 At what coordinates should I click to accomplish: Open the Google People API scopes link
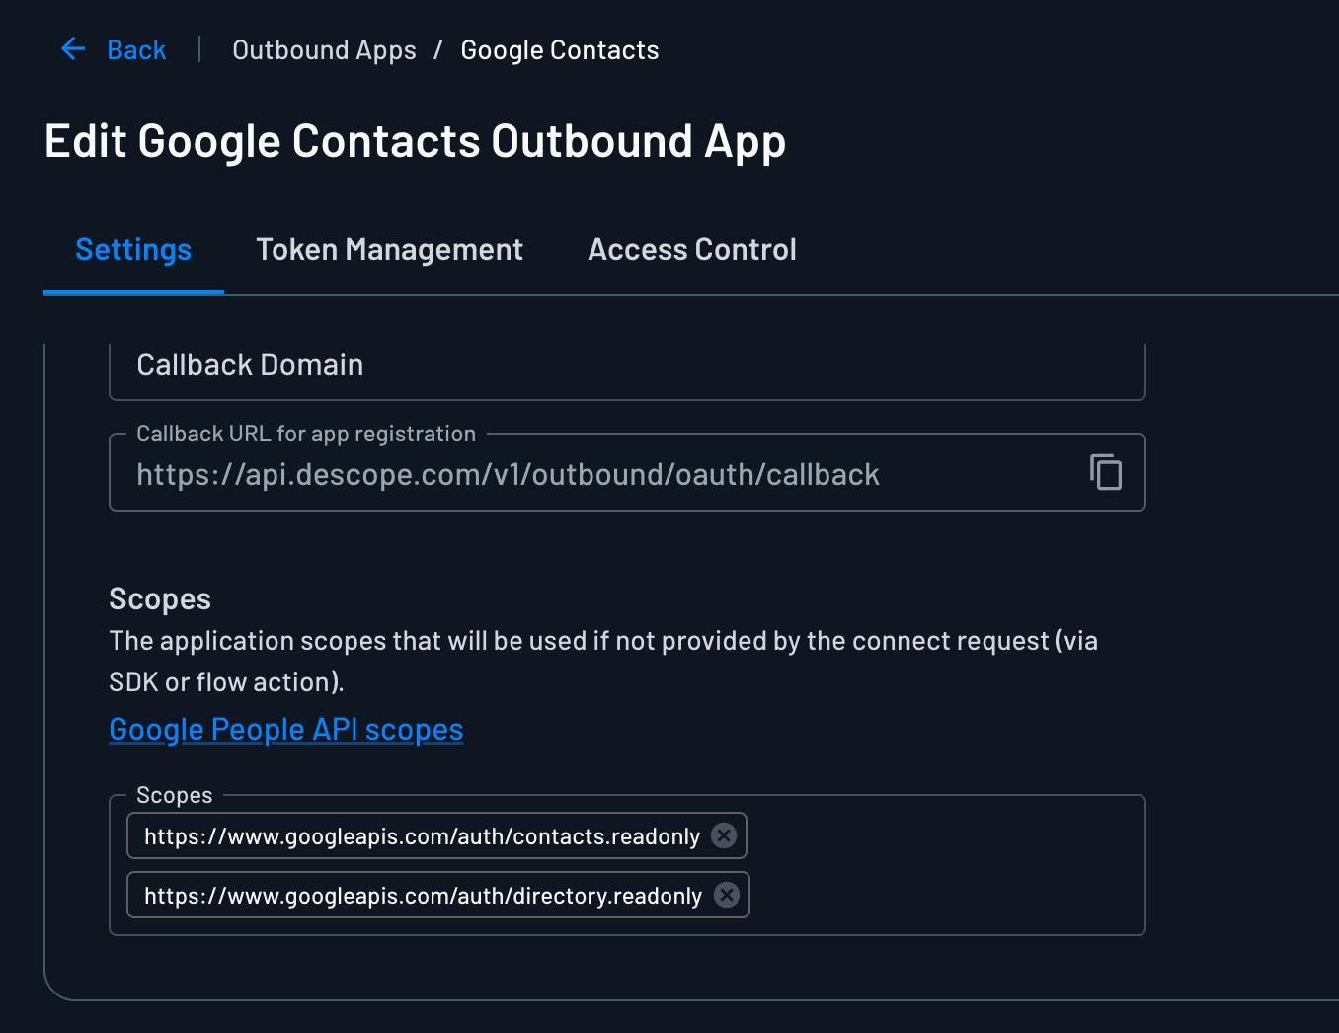285,729
